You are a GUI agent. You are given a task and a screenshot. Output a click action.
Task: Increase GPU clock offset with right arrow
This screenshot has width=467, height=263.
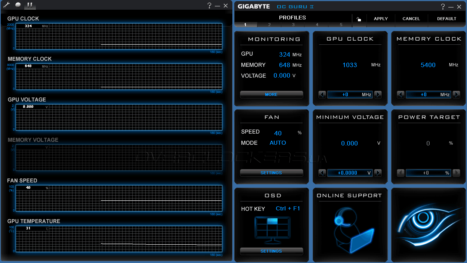click(x=378, y=94)
